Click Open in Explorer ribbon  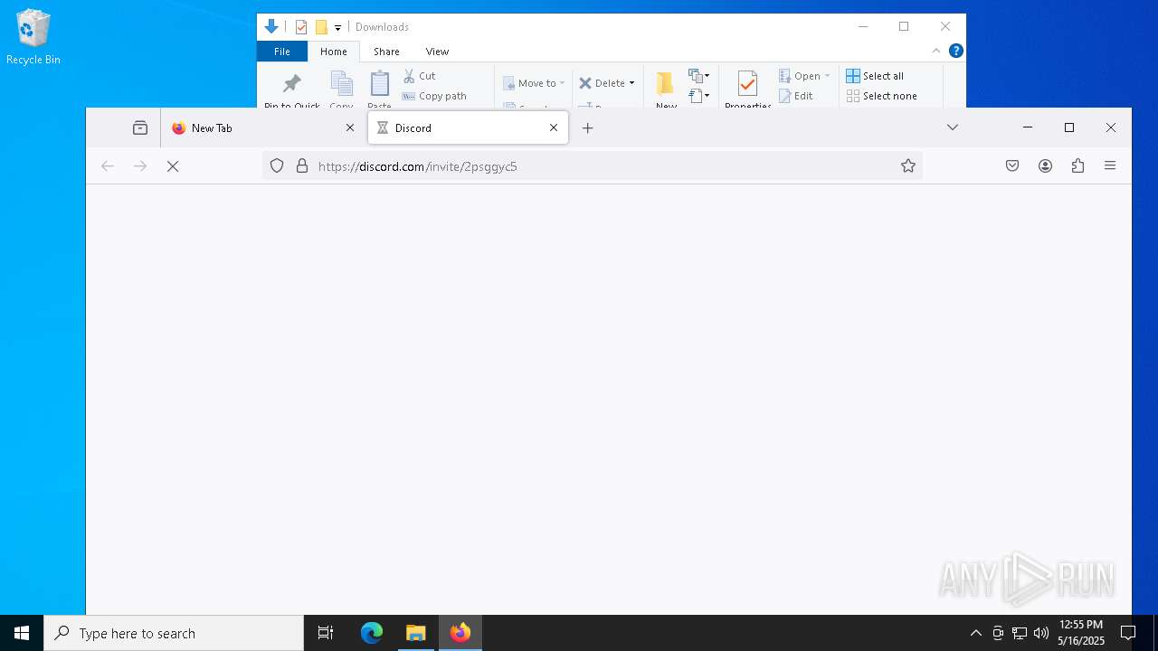click(799, 76)
